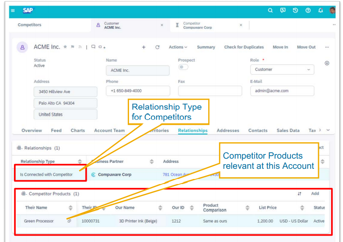Click the Summary button
This screenshot has height=242, width=343.
point(206,47)
